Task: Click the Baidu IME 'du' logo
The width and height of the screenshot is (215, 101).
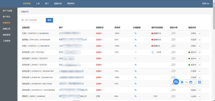Action: tap(176, 82)
